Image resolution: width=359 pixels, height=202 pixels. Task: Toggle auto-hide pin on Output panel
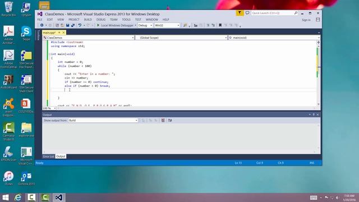point(314,114)
